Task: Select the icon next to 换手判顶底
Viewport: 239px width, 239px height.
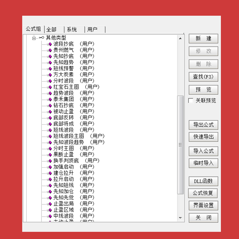Action: point(50,161)
